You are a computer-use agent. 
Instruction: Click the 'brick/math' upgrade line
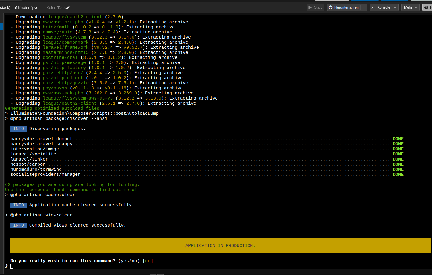click(x=92, y=27)
